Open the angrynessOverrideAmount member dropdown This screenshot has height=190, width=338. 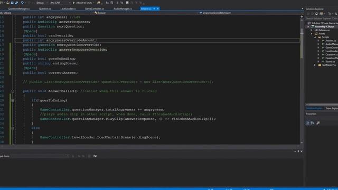250,13
